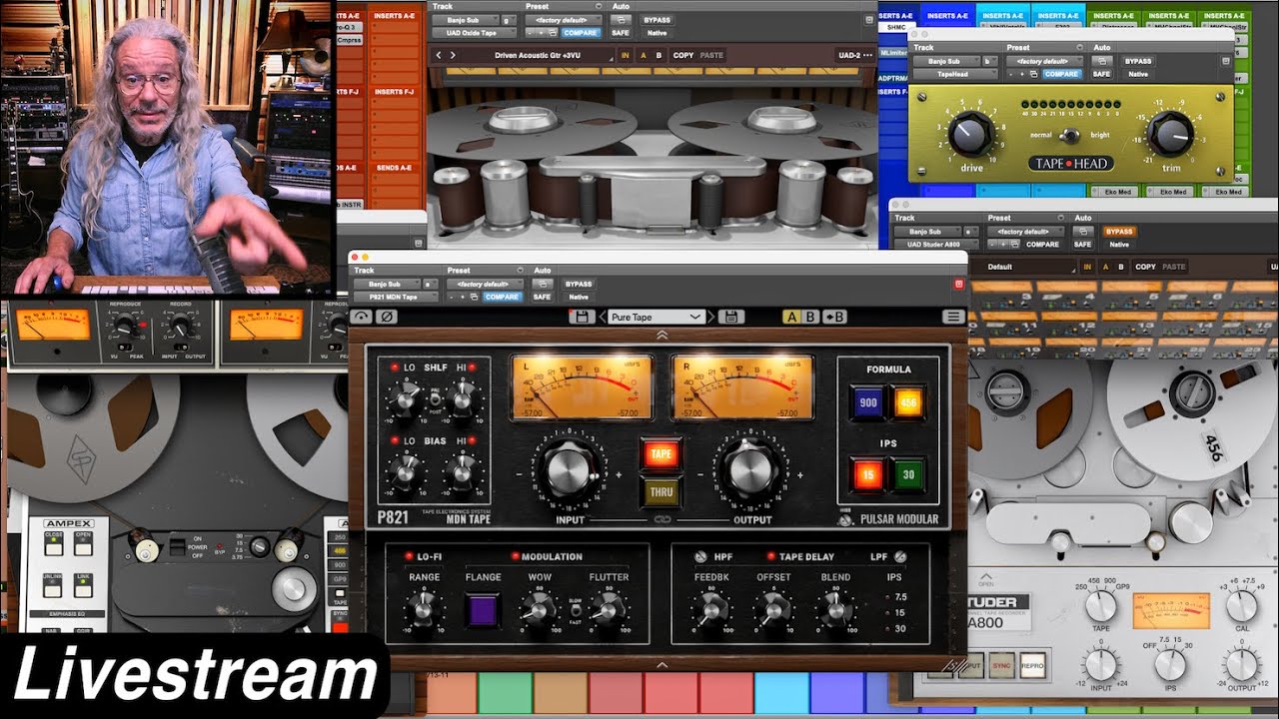Click SAFE in the P821 window
This screenshot has height=719, width=1279.
tap(542, 297)
